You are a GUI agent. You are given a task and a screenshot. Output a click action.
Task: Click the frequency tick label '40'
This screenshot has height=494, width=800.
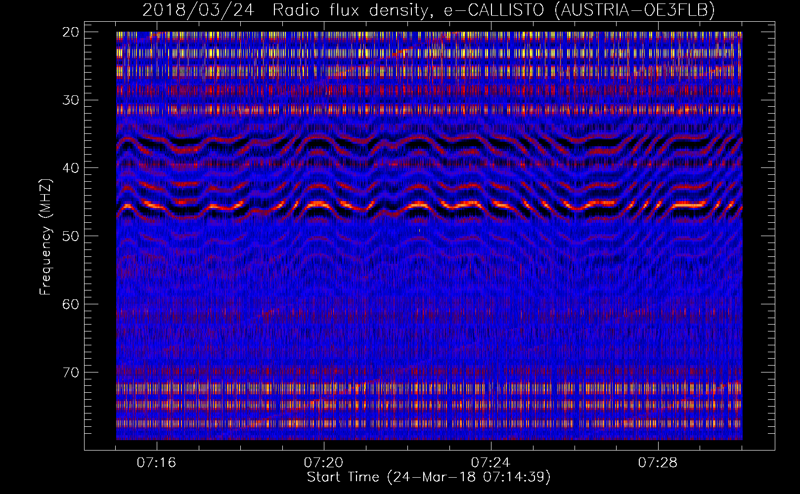click(x=71, y=168)
